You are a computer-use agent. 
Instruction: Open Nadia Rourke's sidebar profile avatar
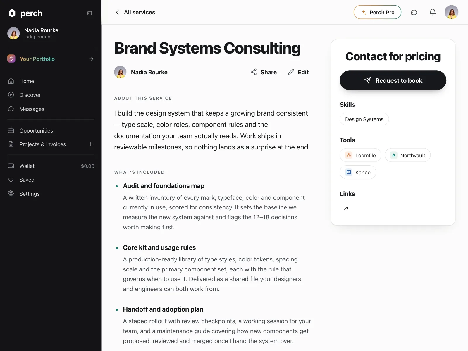point(13,33)
